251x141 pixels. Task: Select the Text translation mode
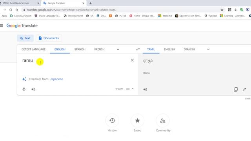point(25,38)
